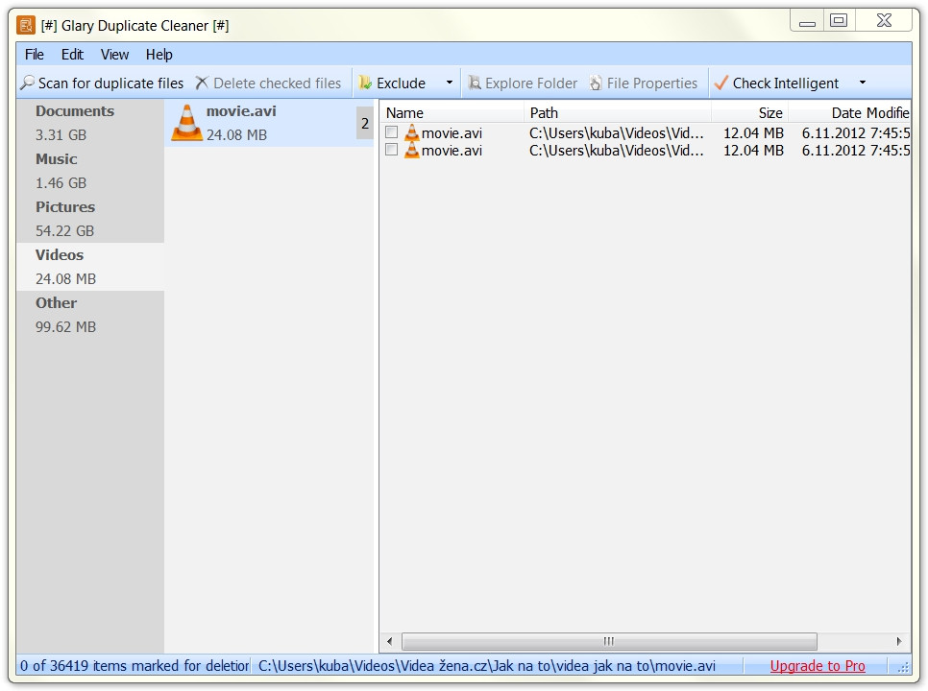Click the status bar file path ending in movie.avi
The width and height of the screenshot is (928, 691).
pos(486,666)
